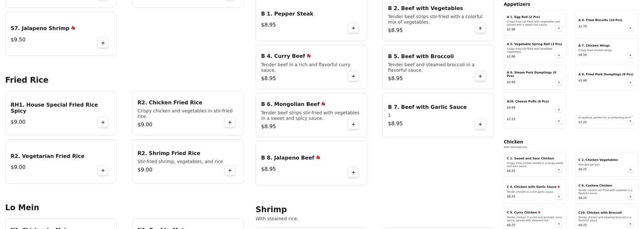Add B 4. Curry Beef to order
This screenshot has height=229, width=641.
[x=353, y=76]
